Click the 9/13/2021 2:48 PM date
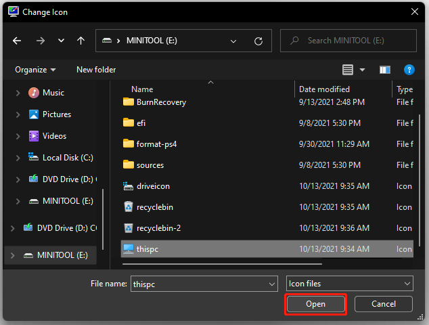Viewport: 429px width, 325px height. click(332, 102)
